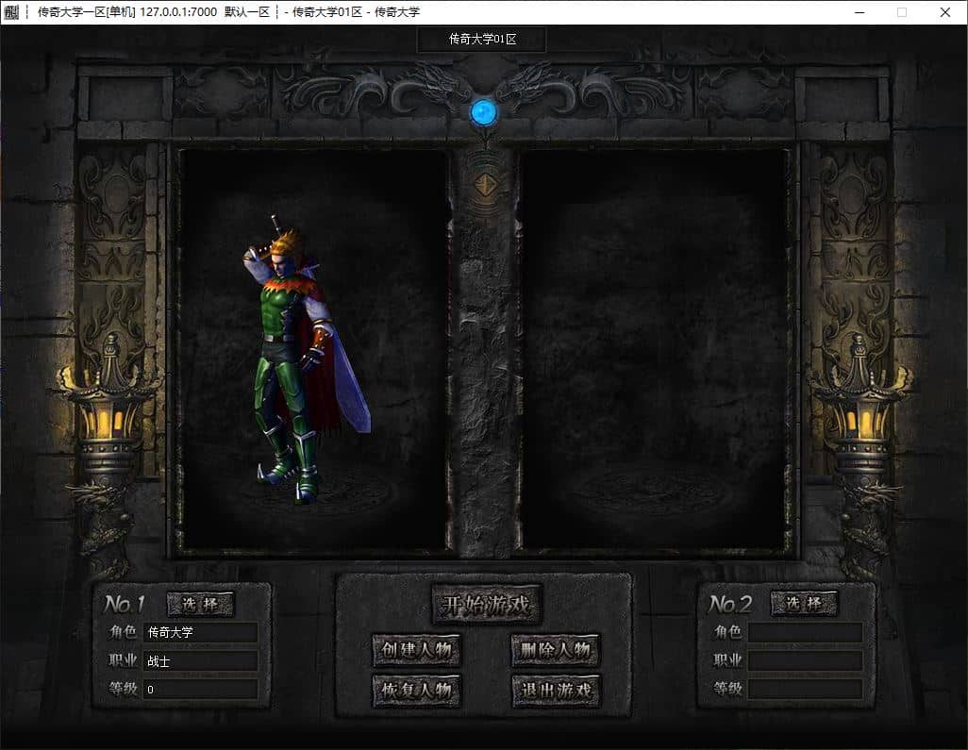This screenshot has height=750, width=968.
Task: Click the No.2 职业 empty class field
Action: [x=805, y=660]
